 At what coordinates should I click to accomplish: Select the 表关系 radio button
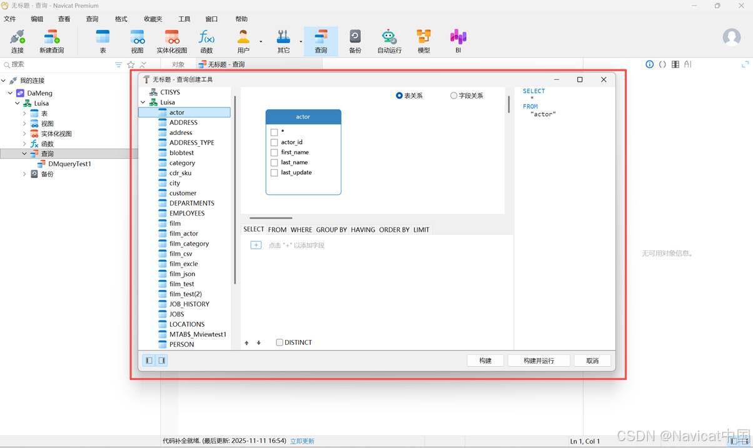[x=399, y=96]
